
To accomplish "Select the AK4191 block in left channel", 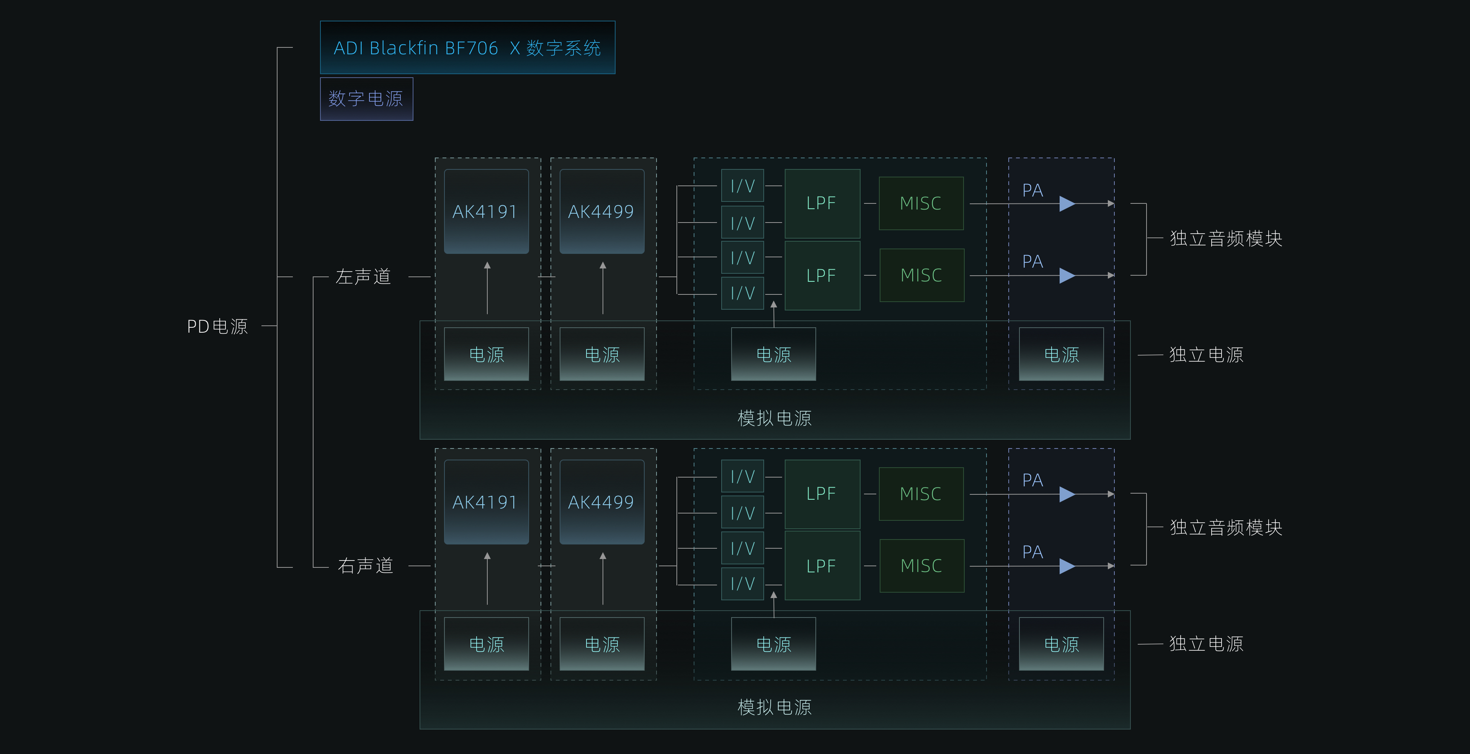I will pos(486,211).
